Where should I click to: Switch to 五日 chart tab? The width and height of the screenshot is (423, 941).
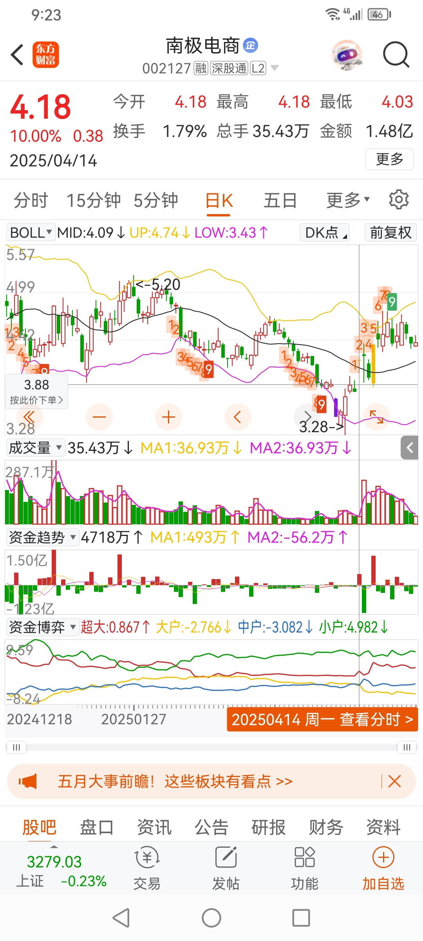280,200
